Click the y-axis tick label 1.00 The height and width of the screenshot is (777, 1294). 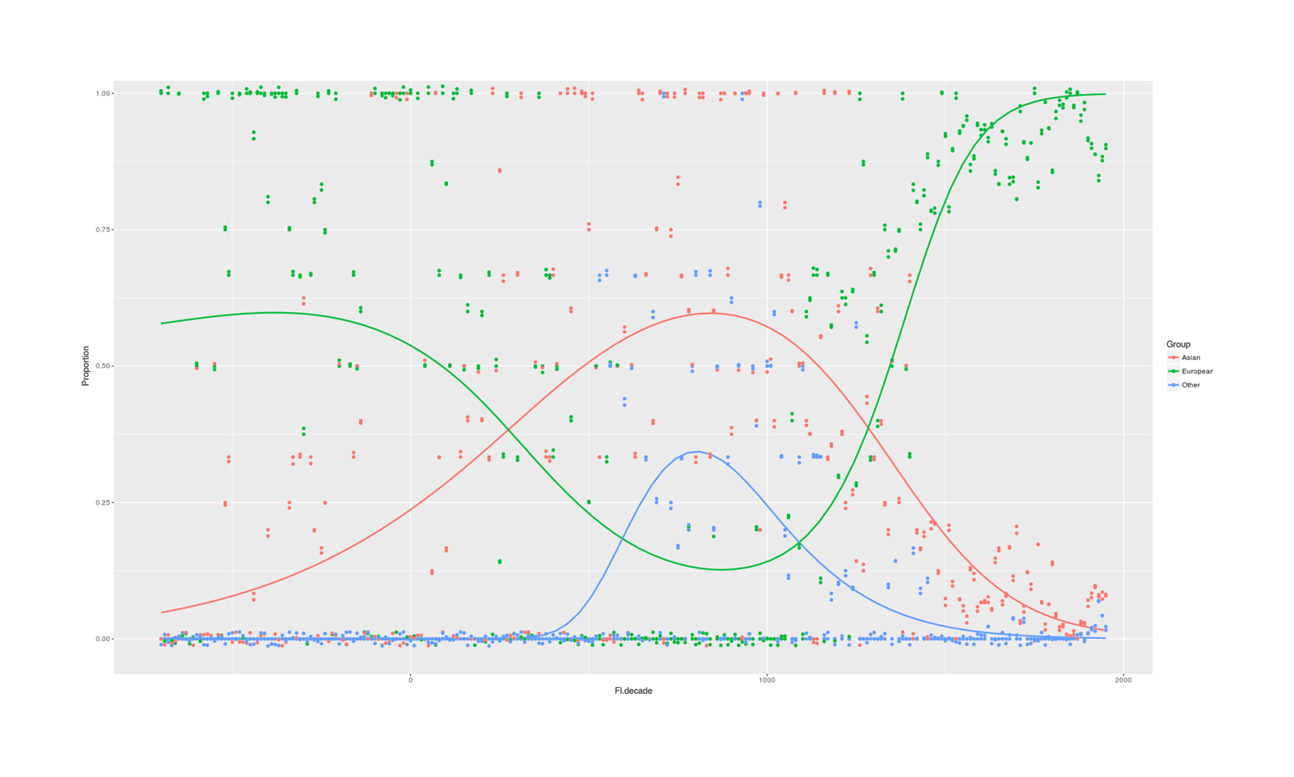point(103,94)
